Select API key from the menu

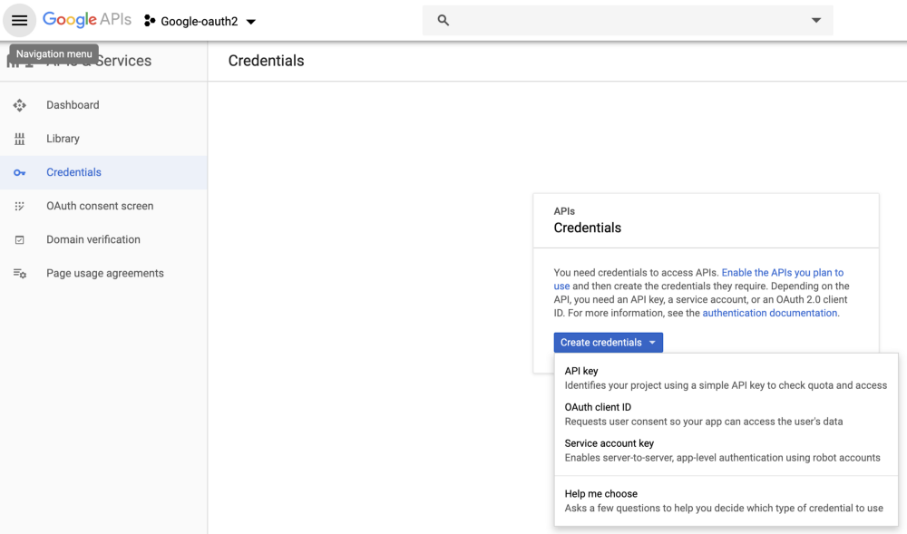tap(581, 371)
